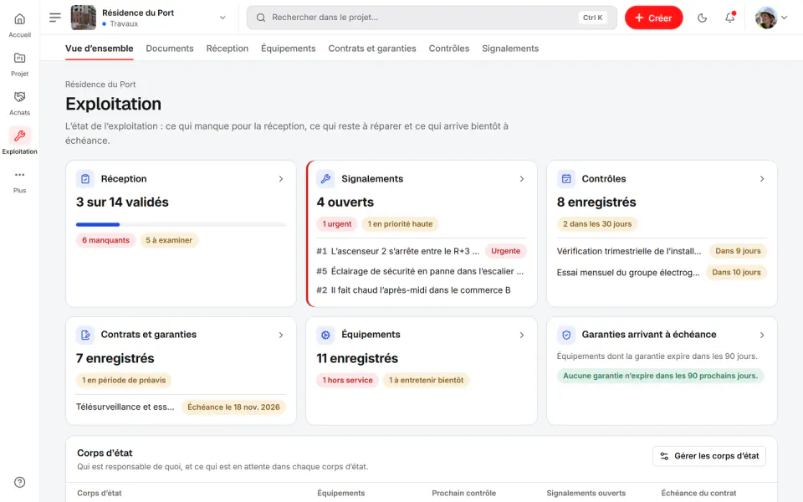This screenshot has height=502, width=803.
Task: Click the Créer button
Action: 653,18
